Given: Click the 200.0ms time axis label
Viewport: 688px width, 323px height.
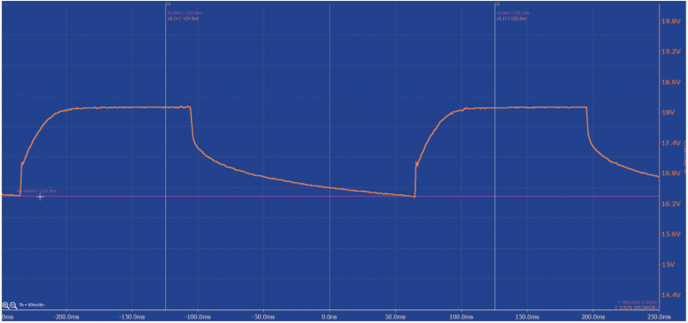Looking at the screenshot, I should [x=593, y=316].
